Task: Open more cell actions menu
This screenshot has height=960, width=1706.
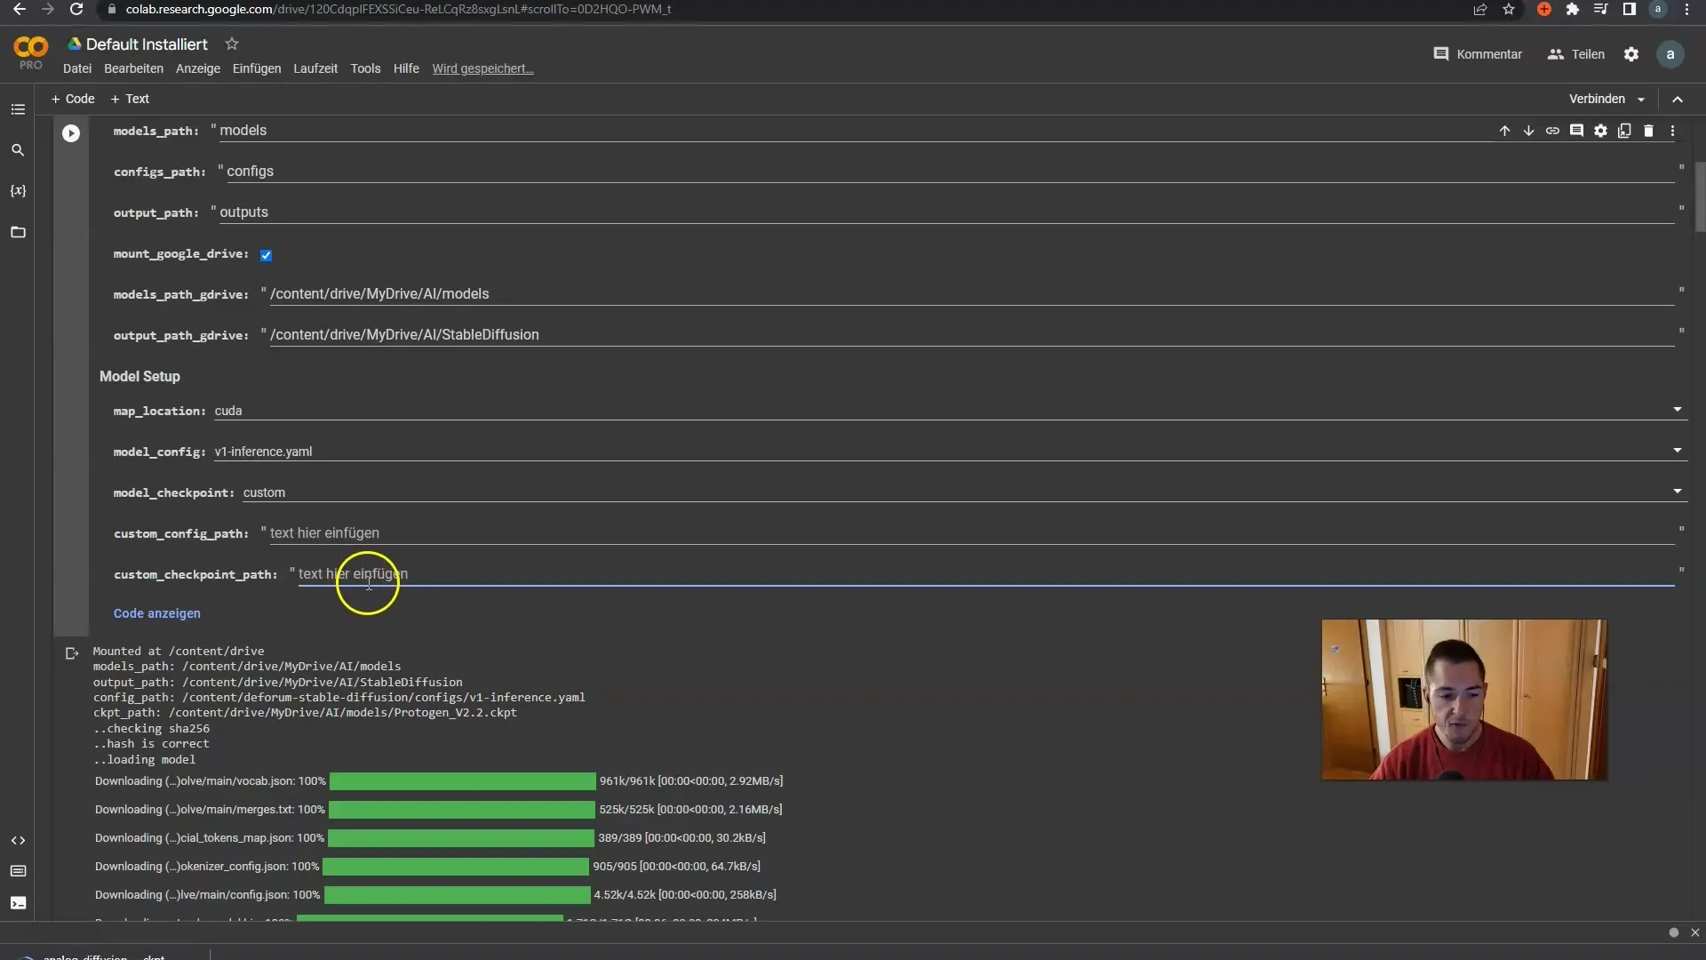Action: click(x=1672, y=131)
